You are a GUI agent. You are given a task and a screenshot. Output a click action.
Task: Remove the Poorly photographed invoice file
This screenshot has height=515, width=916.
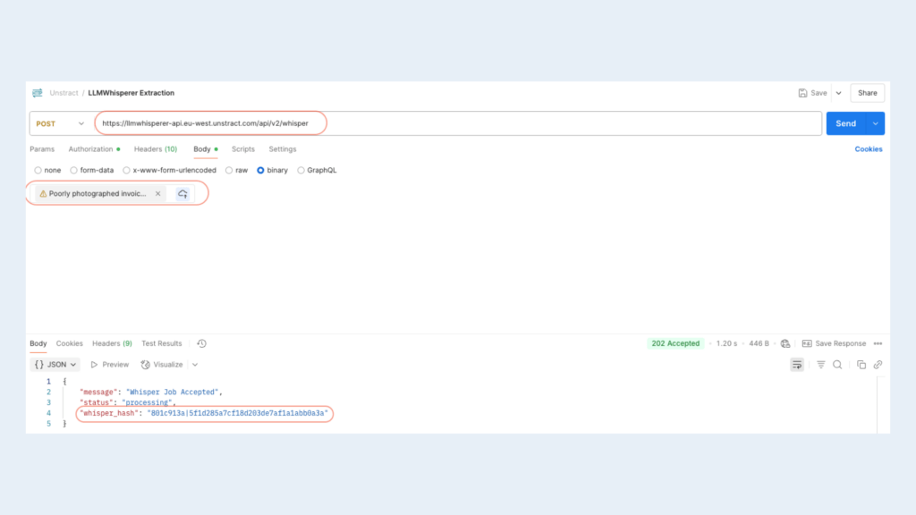(158, 194)
